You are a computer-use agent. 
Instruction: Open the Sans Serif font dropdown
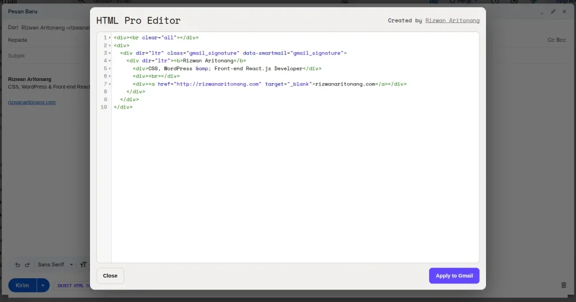click(55, 264)
